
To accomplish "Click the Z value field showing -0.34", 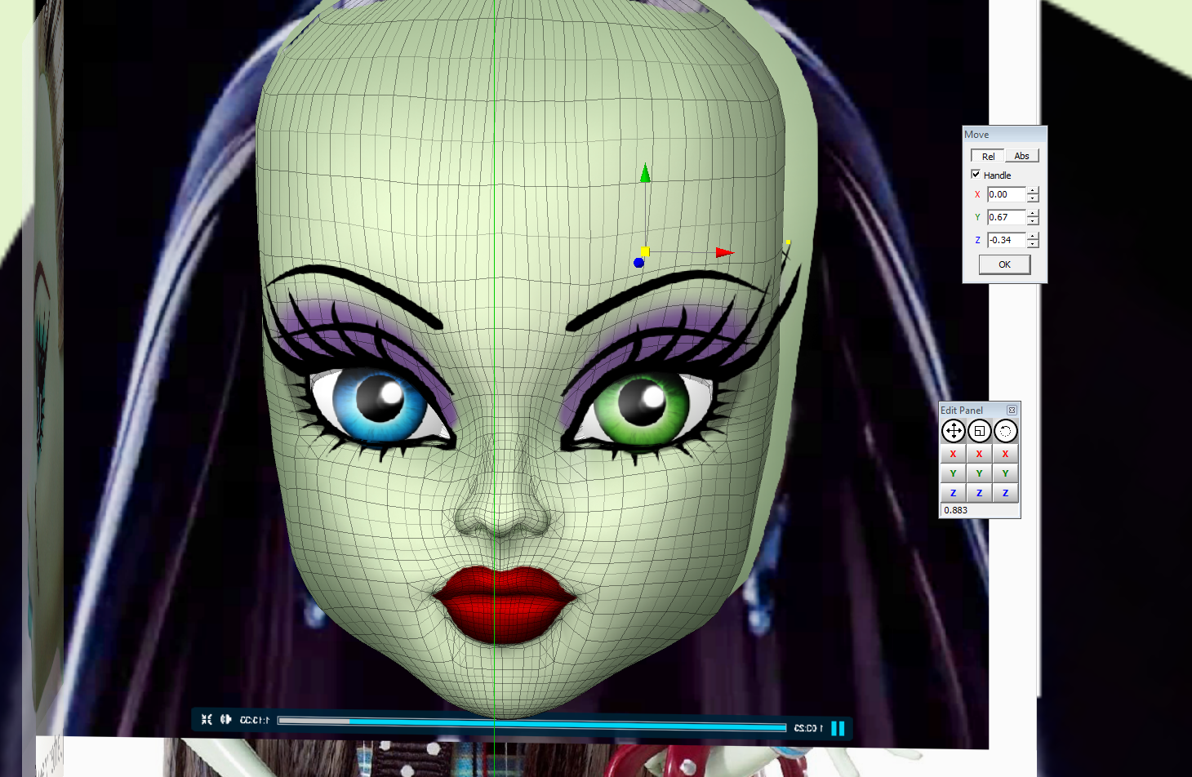I will pos(1006,240).
